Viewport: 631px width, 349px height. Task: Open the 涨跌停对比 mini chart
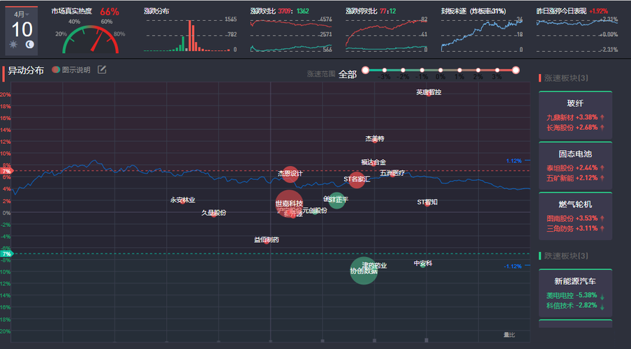(386, 36)
